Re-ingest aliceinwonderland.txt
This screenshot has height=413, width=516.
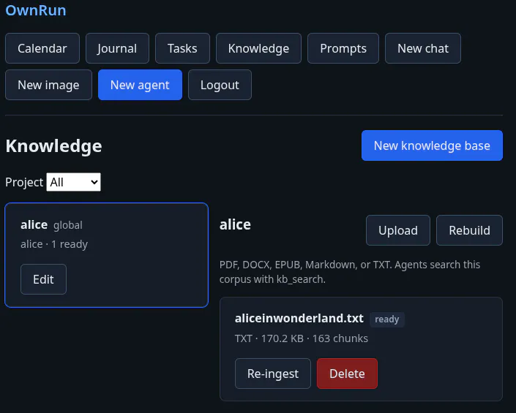click(273, 374)
